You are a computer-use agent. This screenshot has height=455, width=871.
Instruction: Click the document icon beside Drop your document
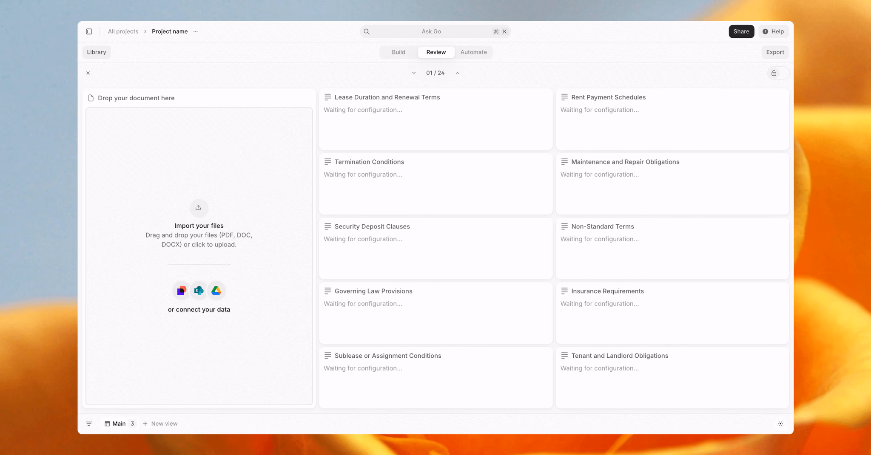pos(91,98)
